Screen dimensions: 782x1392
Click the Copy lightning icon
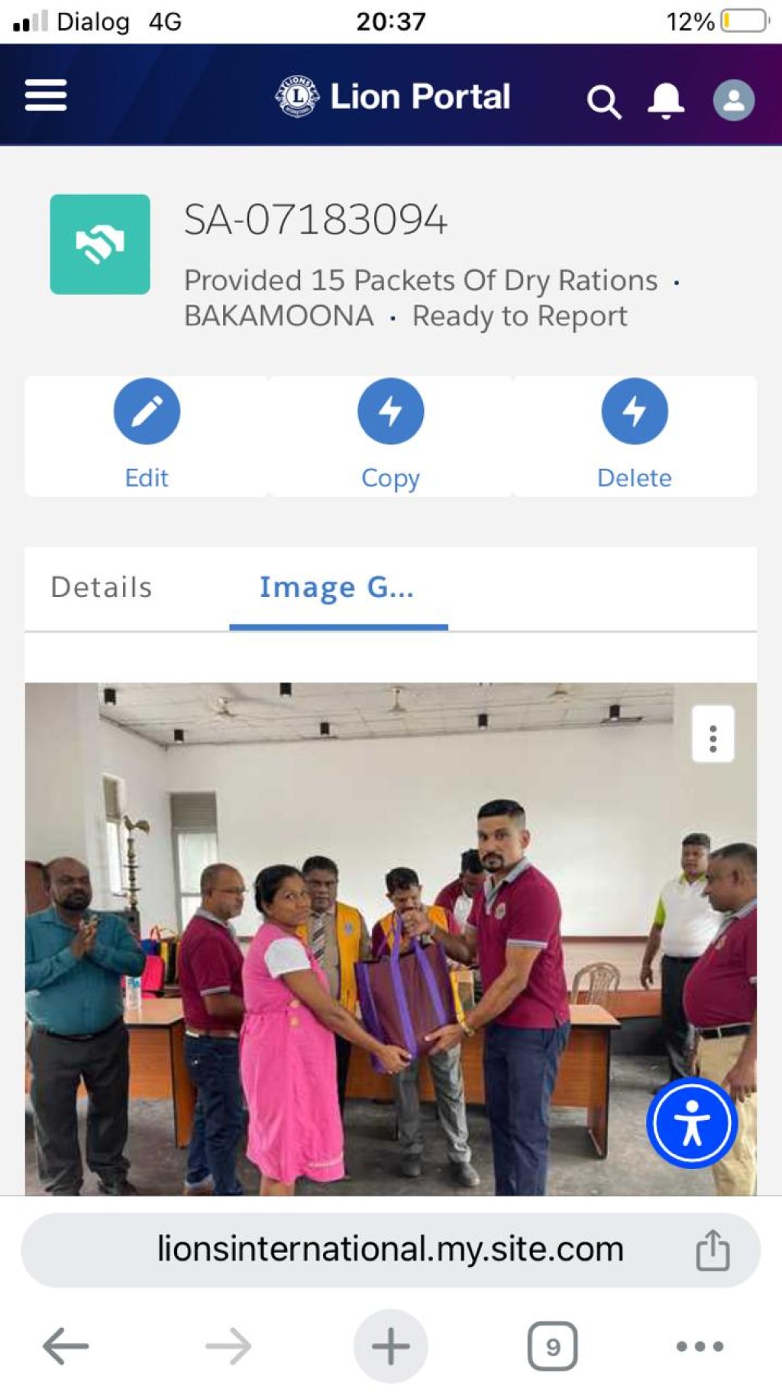(390, 412)
